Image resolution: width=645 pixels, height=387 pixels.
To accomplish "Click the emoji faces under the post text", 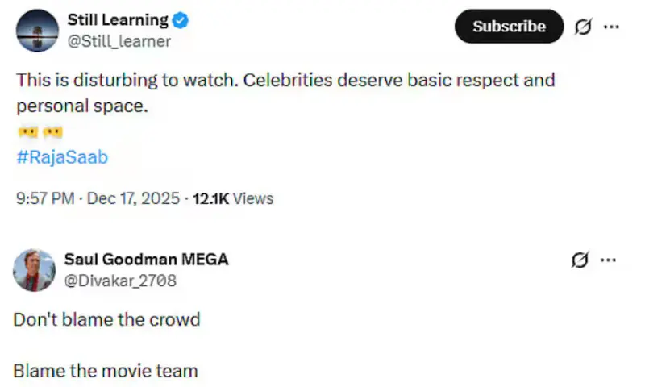I will pos(40,131).
